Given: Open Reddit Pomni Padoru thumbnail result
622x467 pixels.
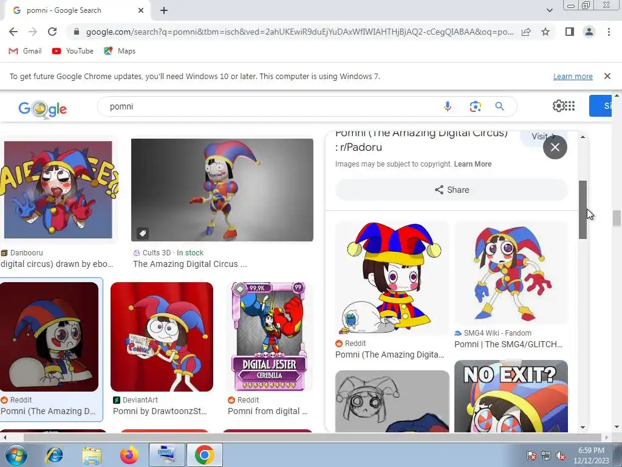Looking at the screenshot, I should tap(49, 337).
